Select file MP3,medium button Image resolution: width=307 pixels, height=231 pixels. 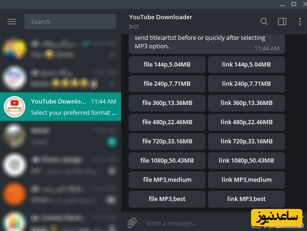[x=167, y=180]
